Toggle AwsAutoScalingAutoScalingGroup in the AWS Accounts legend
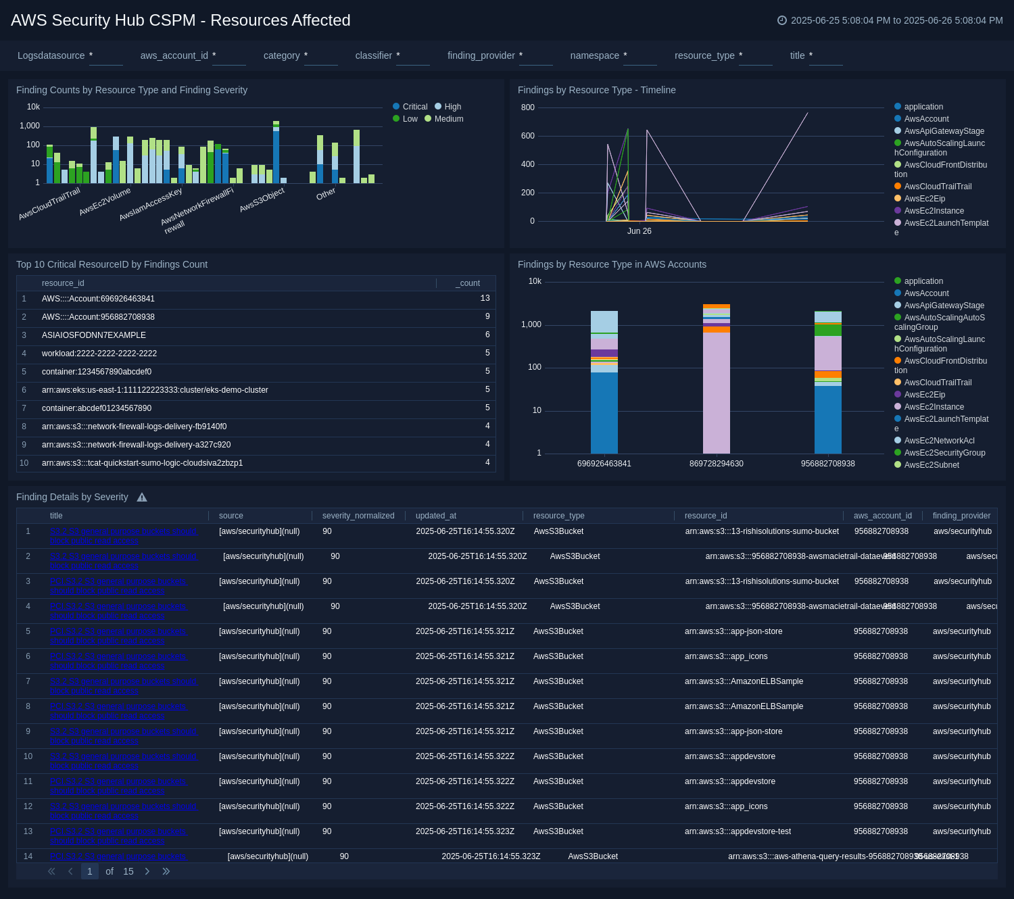 pyautogui.click(x=940, y=322)
